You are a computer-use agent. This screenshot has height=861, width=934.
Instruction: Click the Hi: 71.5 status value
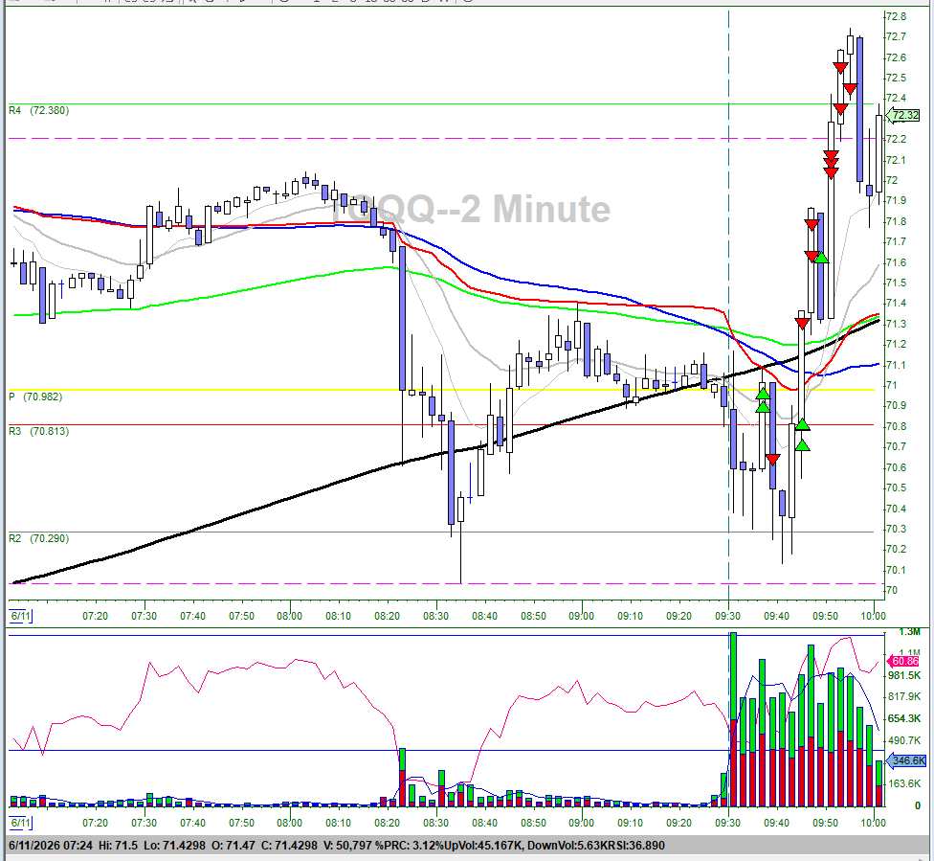[x=119, y=846]
